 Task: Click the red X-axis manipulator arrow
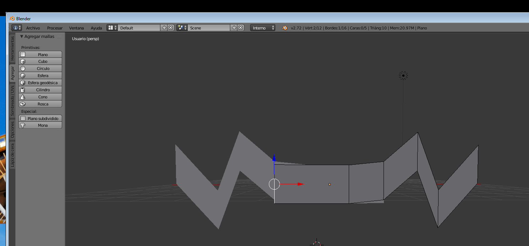pyautogui.click(x=301, y=184)
